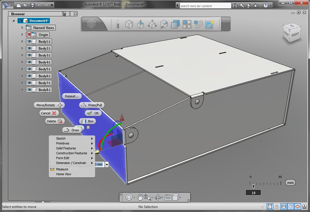Collapse the Document4 tree node
The width and height of the screenshot is (310, 212).
[14, 21]
